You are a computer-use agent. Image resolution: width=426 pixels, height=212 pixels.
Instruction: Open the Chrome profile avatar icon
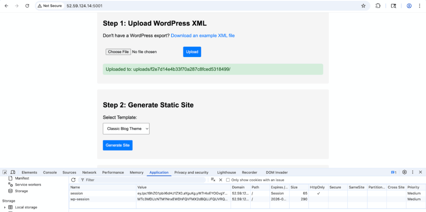pyautogui.click(x=409, y=6)
